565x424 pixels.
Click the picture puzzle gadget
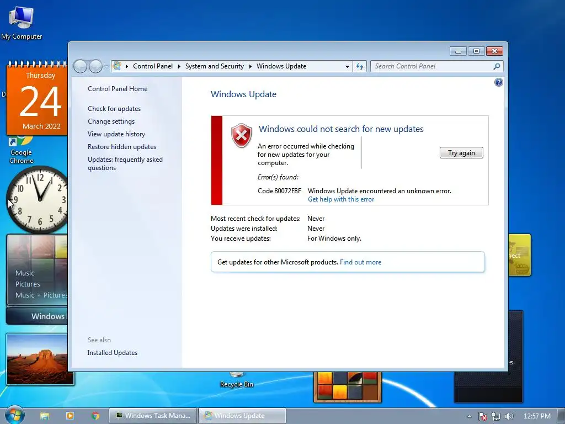tap(348, 387)
